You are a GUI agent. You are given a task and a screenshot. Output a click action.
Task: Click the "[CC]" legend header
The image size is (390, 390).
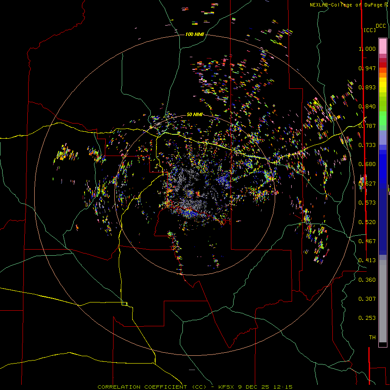coord(370,30)
